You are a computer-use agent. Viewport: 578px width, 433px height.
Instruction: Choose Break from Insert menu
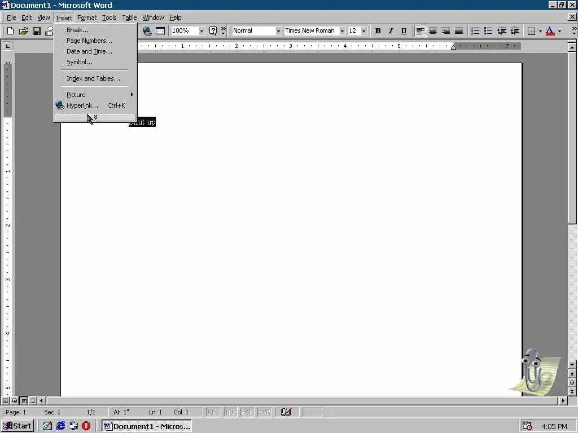(x=95, y=30)
